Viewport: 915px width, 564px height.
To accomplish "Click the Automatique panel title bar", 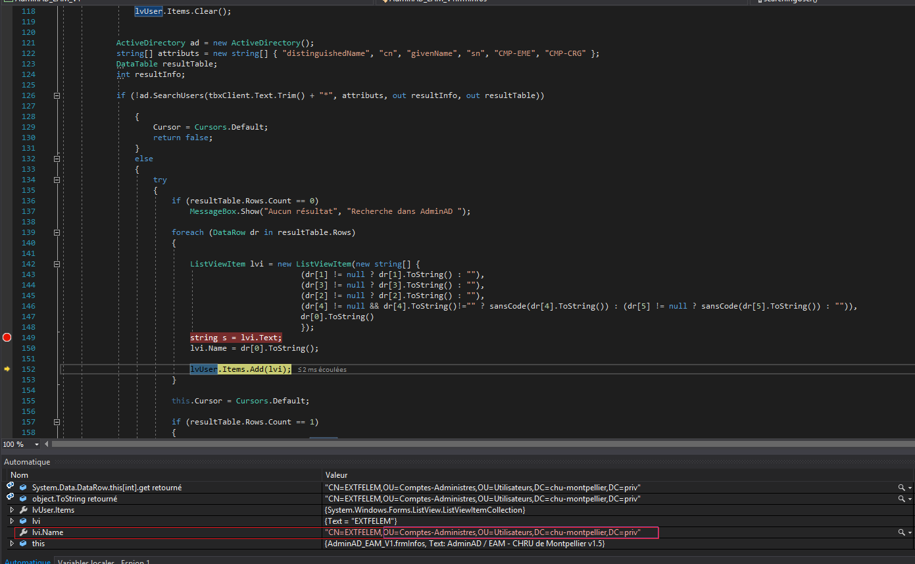I will (457, 462).
